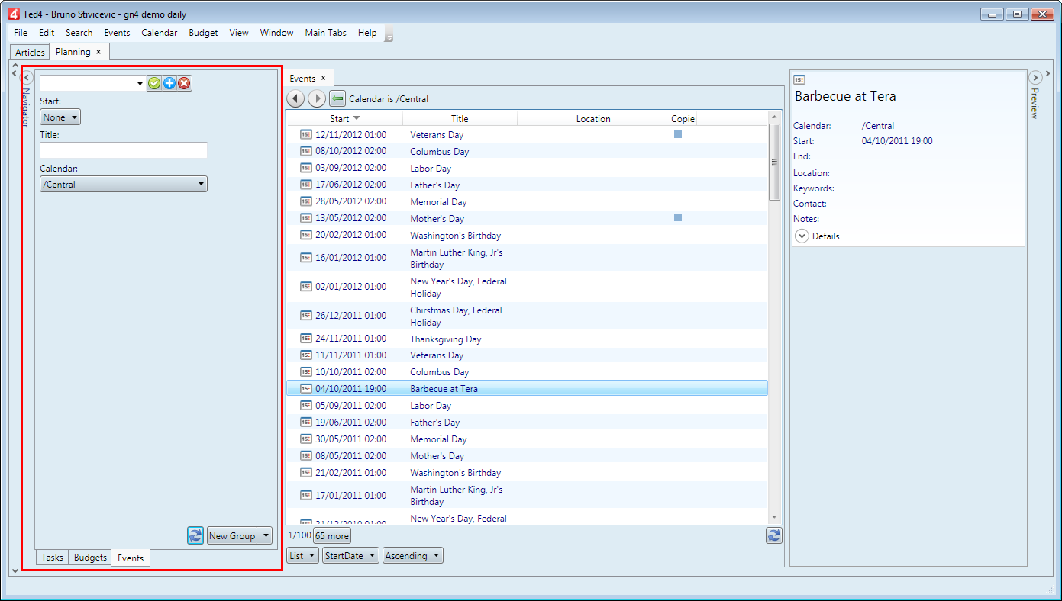Click event icon in Thanksgiving Day row
Screen dimensions: 1062x601
click(x=306, y=339)
